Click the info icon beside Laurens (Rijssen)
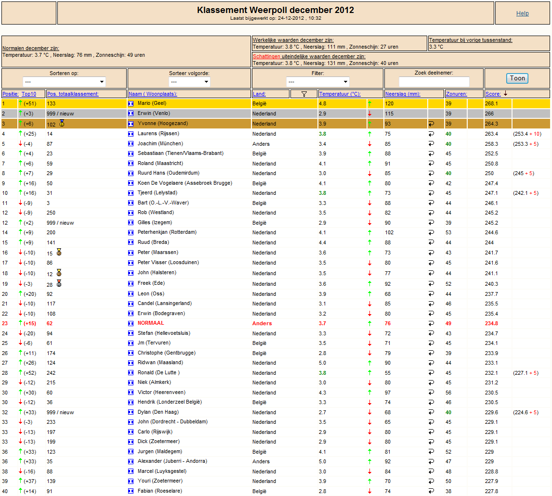552x496 pixels. (x=131, y=134)
